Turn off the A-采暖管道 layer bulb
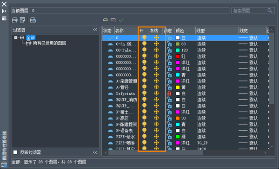 tap(144, 81)
